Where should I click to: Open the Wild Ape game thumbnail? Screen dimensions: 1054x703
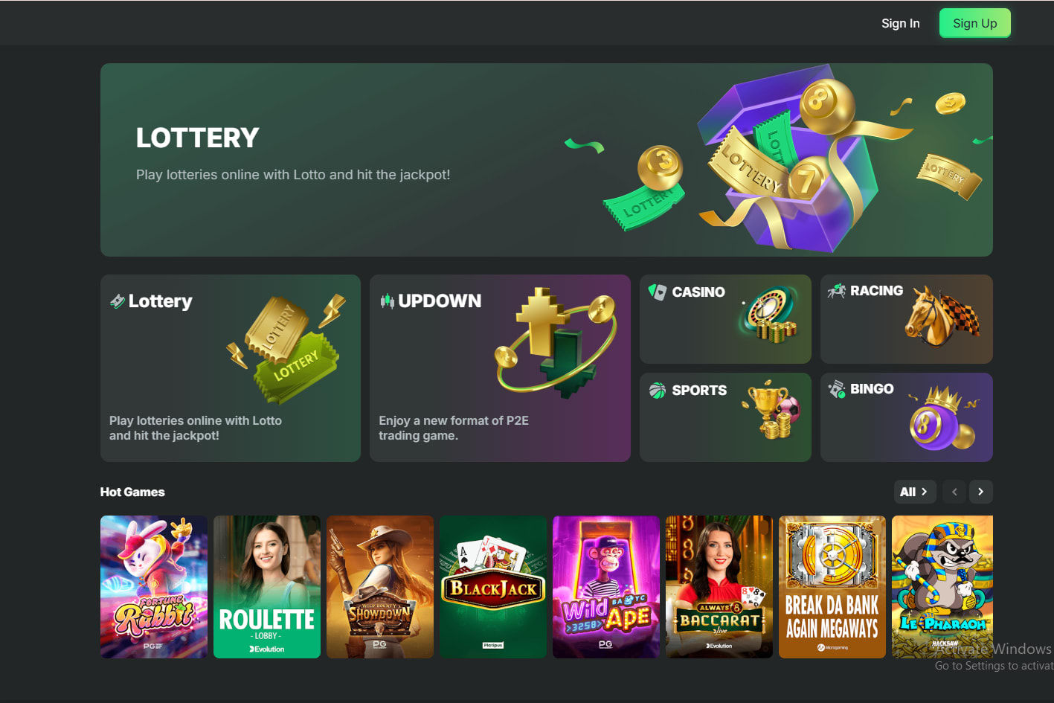(606, 587)
